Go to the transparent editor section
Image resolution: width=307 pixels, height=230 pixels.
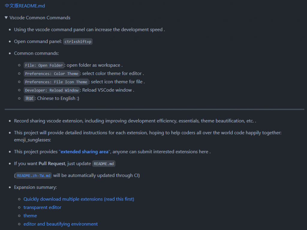(42, 207)
